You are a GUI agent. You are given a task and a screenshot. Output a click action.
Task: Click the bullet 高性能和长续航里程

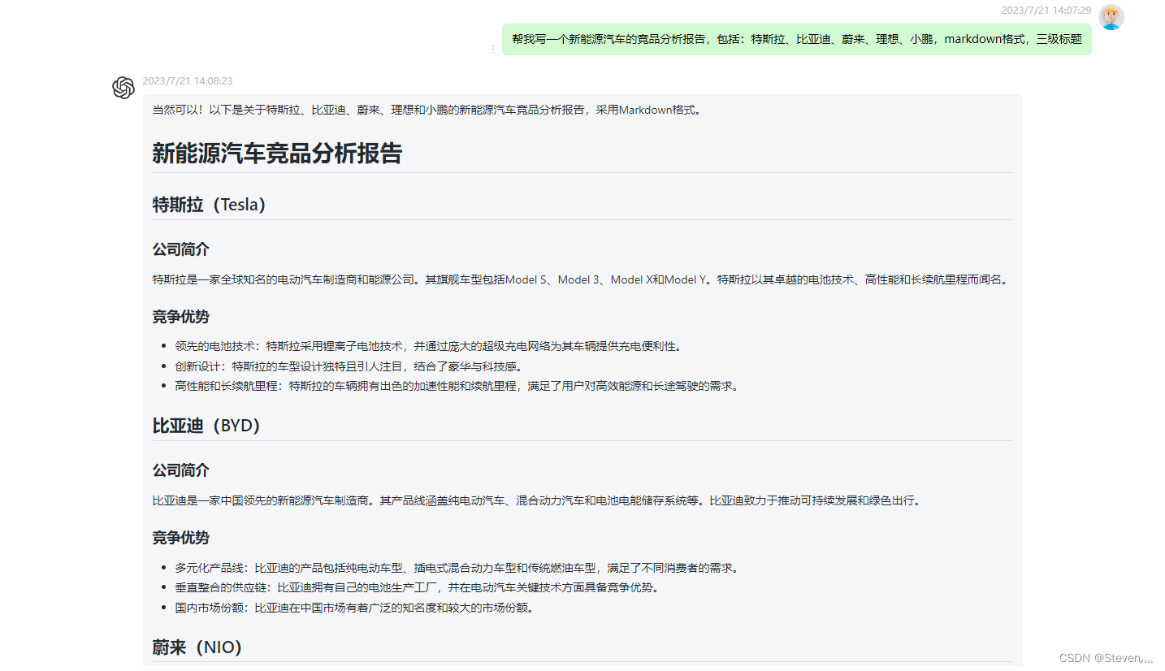pos(458,387)
